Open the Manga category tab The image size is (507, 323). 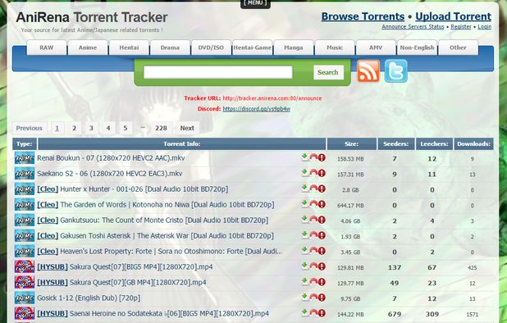293,48
